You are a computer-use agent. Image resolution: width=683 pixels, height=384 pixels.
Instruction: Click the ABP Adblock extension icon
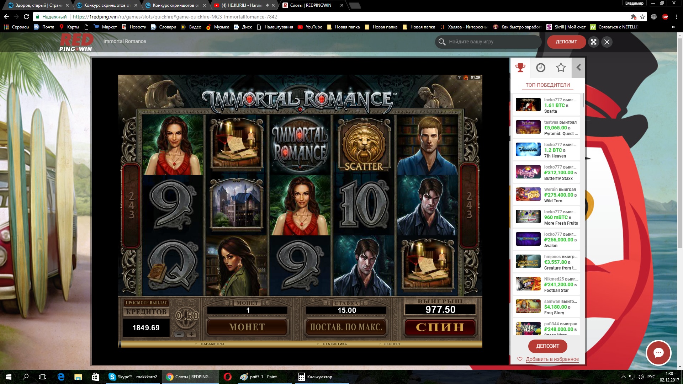665,17
